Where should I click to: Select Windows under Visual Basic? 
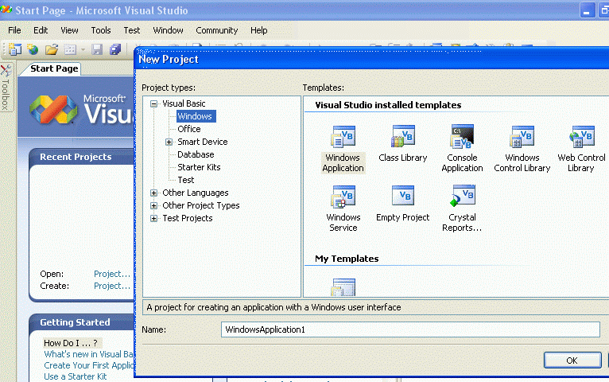click(x=196, y=116)
